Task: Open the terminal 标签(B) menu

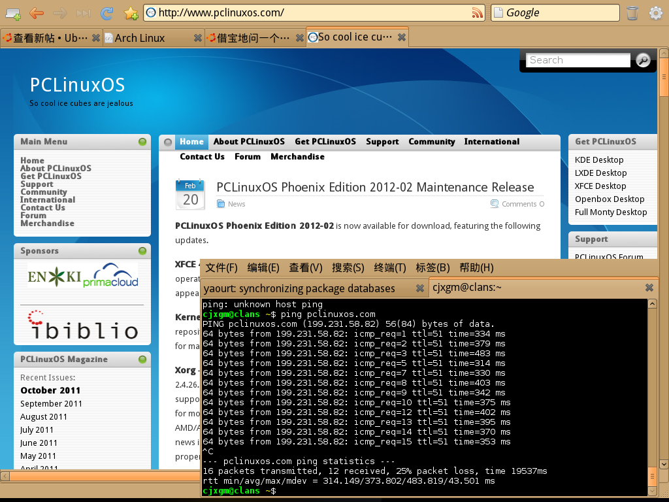Action: 432,267
